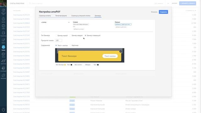Choose Текст + кнопка content option
The image size is (201, 113).
click(x=62, y=46)
